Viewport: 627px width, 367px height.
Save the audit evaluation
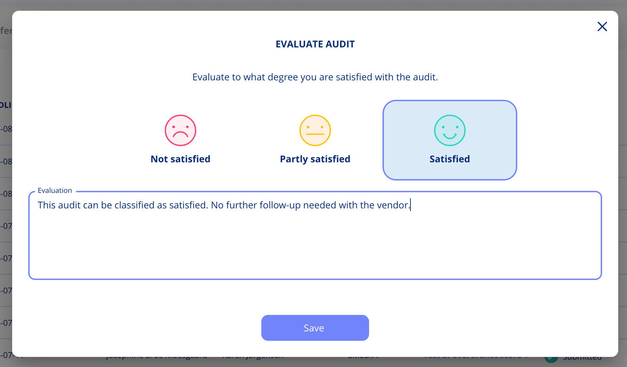point(315,328)
